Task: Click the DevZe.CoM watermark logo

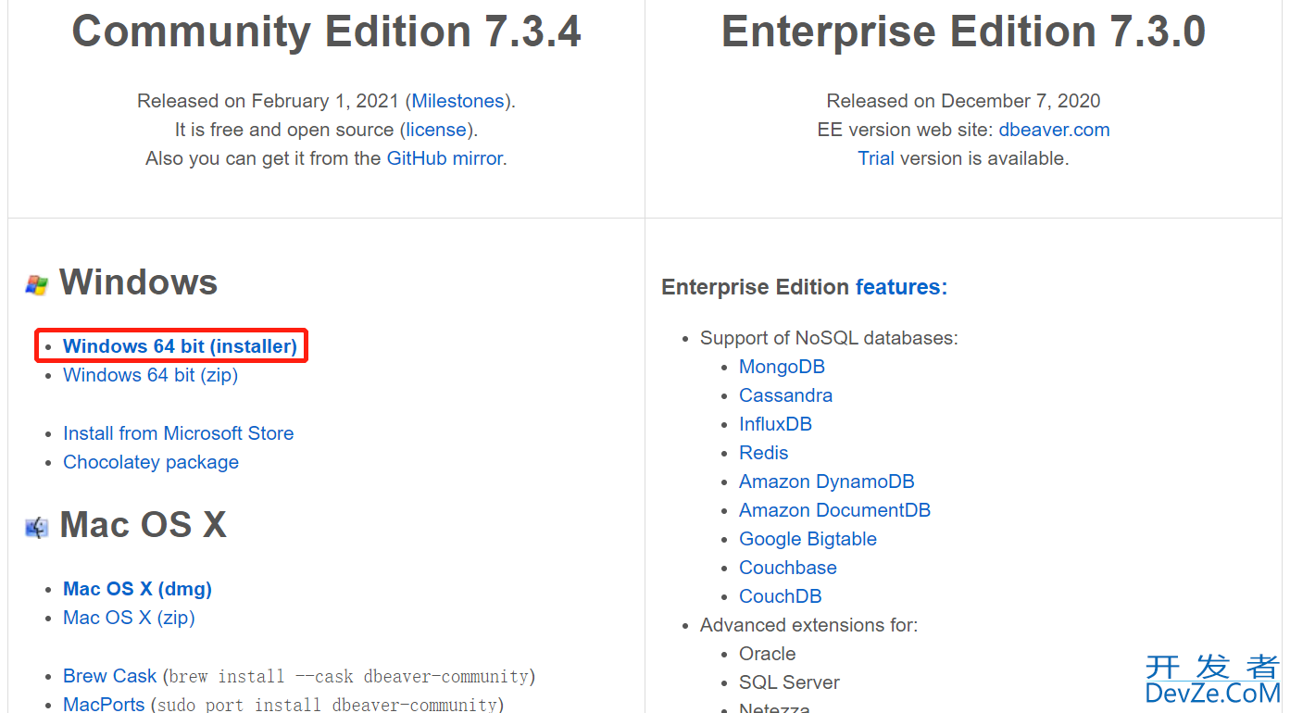Action: pyautogui.click(x=1213, y=681)
